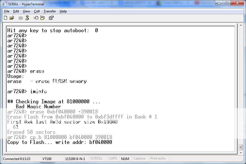Click the scrollbar down arrow
The image size is (246, 164).
click(241, 153)
